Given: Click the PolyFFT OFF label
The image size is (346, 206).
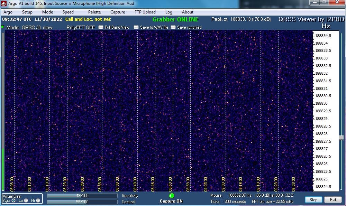Looking at the screenshot, I should (x=81, y=27).
